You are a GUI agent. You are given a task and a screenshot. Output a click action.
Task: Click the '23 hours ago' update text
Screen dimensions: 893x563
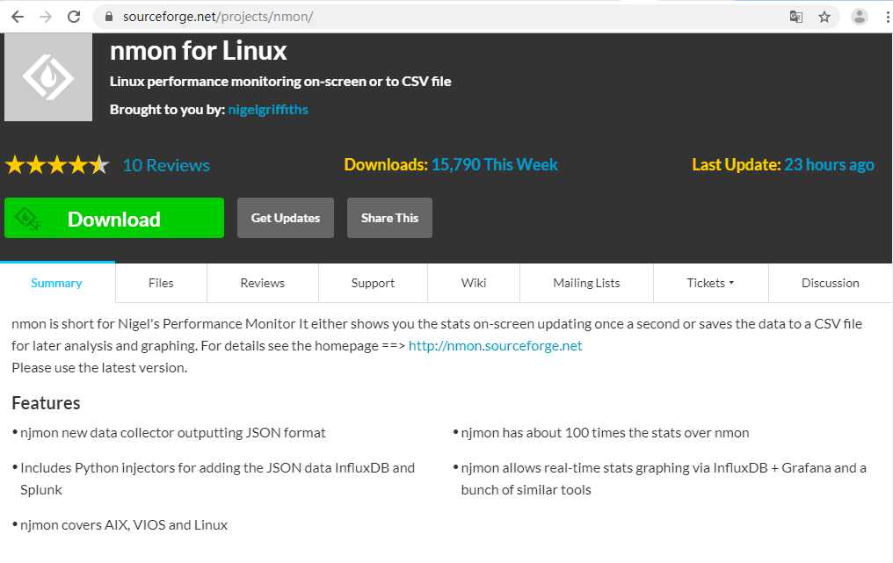829,164
